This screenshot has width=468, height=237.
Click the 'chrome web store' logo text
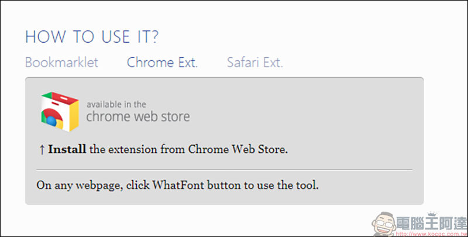[138, 116]
